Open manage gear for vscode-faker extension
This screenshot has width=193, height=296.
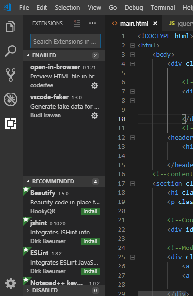[x=95, y=116]
